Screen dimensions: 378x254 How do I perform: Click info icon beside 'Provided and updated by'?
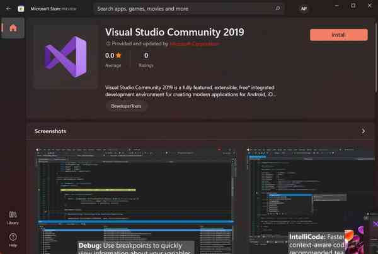click(x=107, y=44)
